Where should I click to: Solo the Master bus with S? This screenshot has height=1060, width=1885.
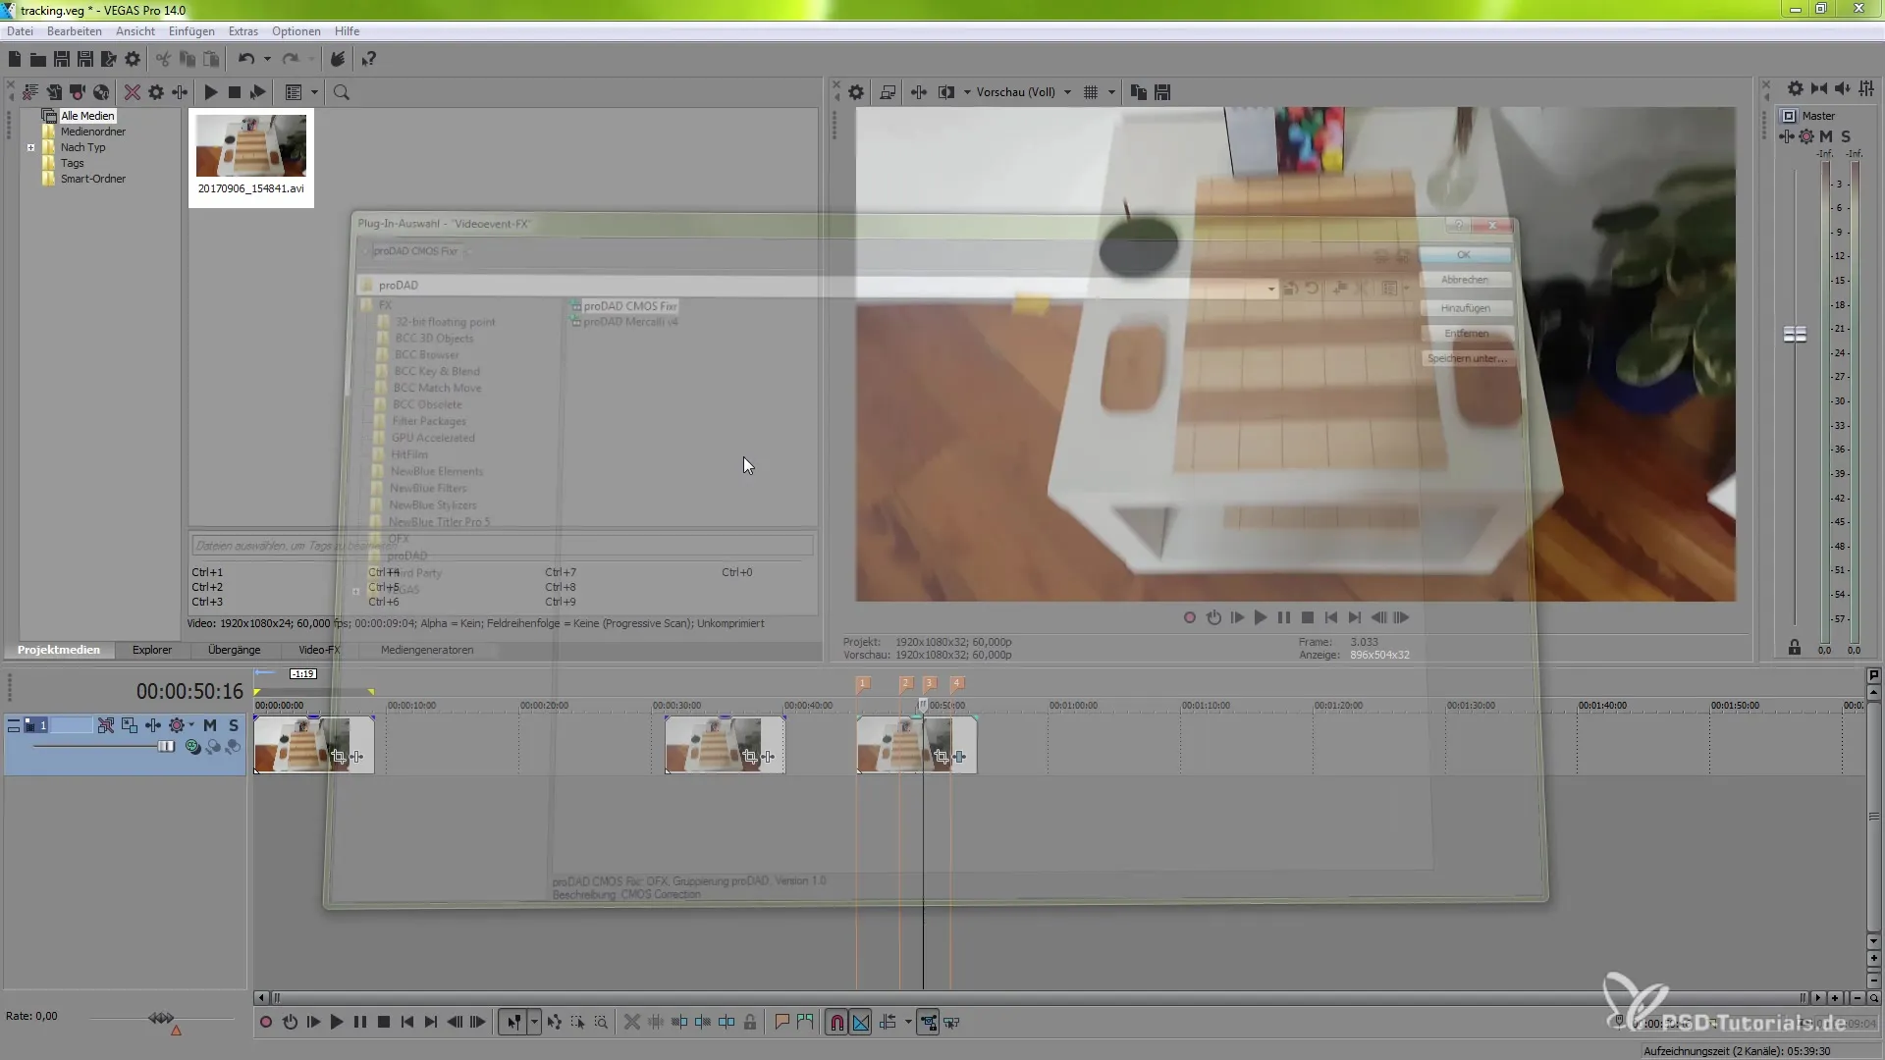[1846, 136]
